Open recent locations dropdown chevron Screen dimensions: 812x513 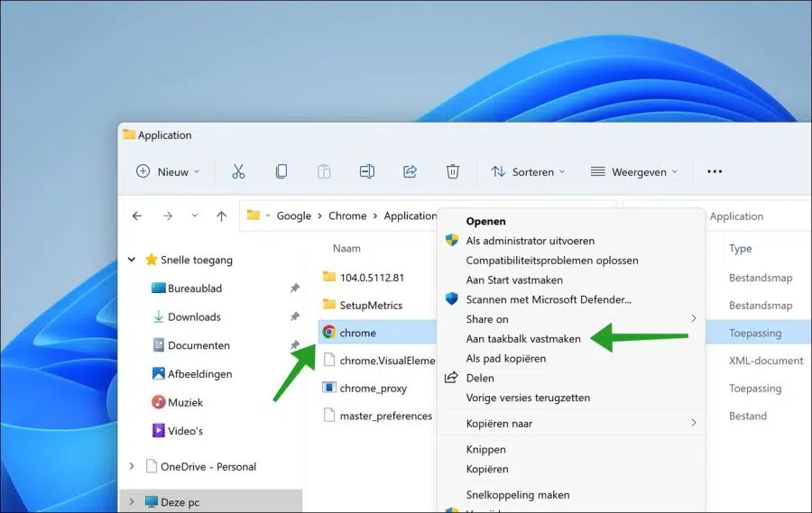(195, 215)
